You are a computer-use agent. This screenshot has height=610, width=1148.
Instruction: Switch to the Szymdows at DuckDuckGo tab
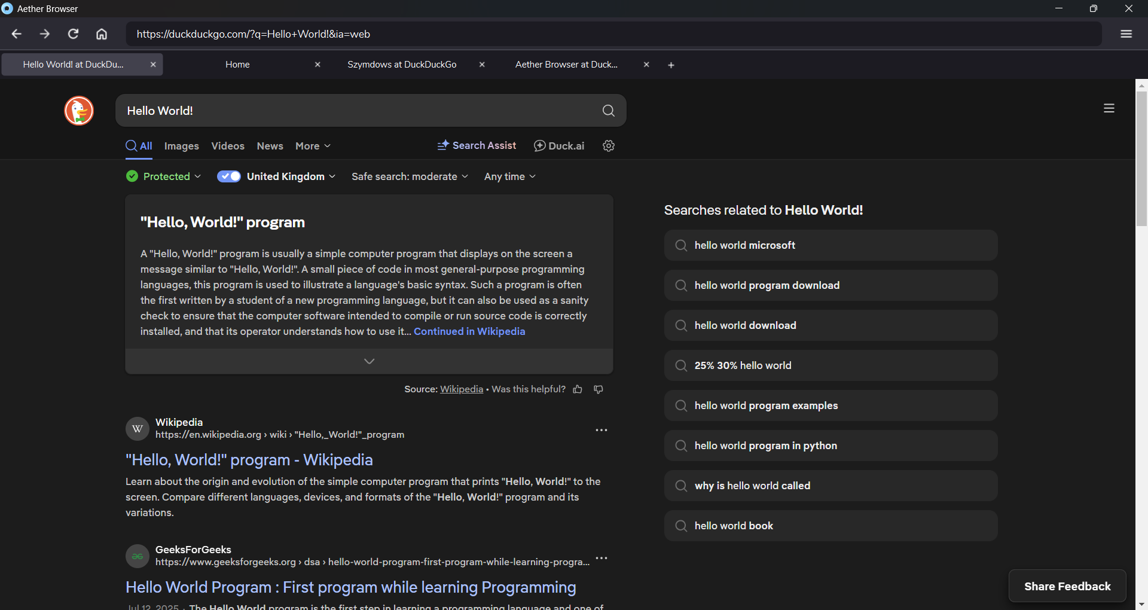[402, 65]
